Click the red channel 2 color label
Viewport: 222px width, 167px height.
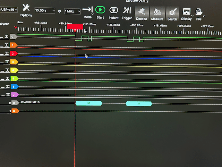pyautogui.click(x=13, y=54)
